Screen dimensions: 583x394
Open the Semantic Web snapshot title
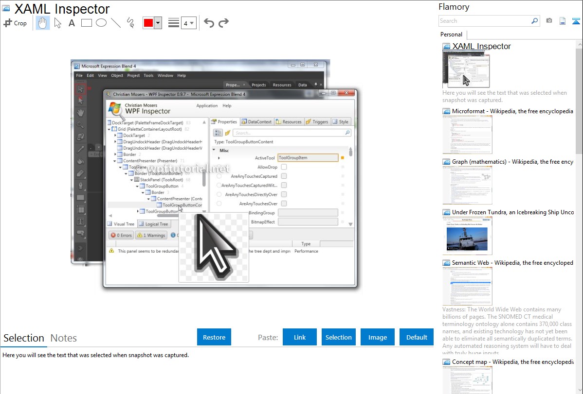click(x=512, y=263)
